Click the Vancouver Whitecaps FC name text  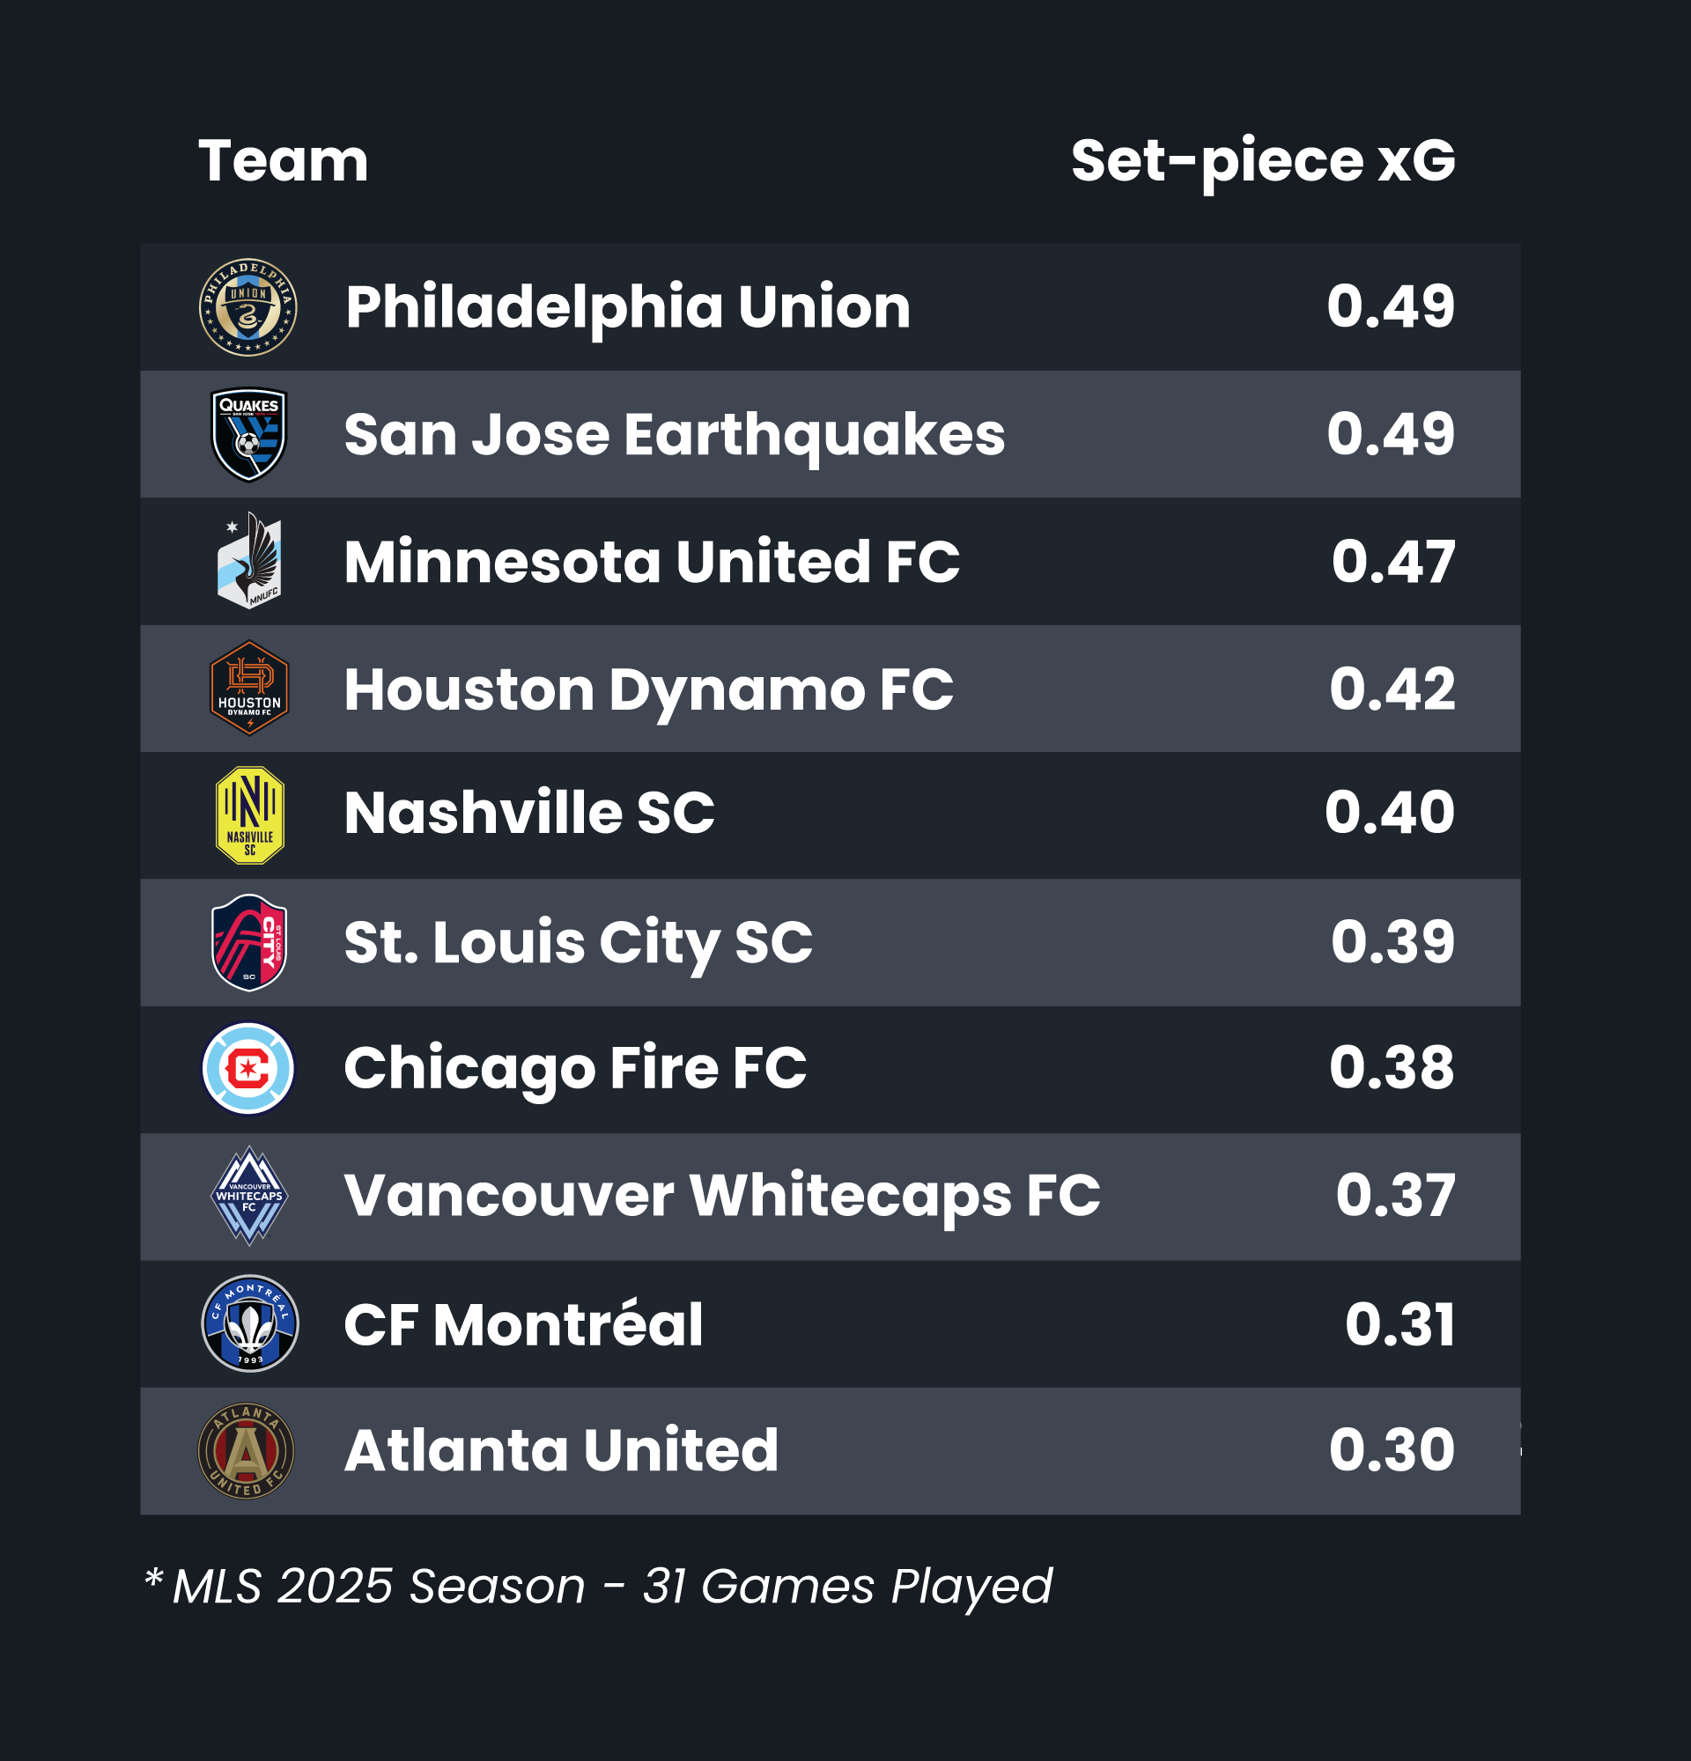coord(721,1196)
